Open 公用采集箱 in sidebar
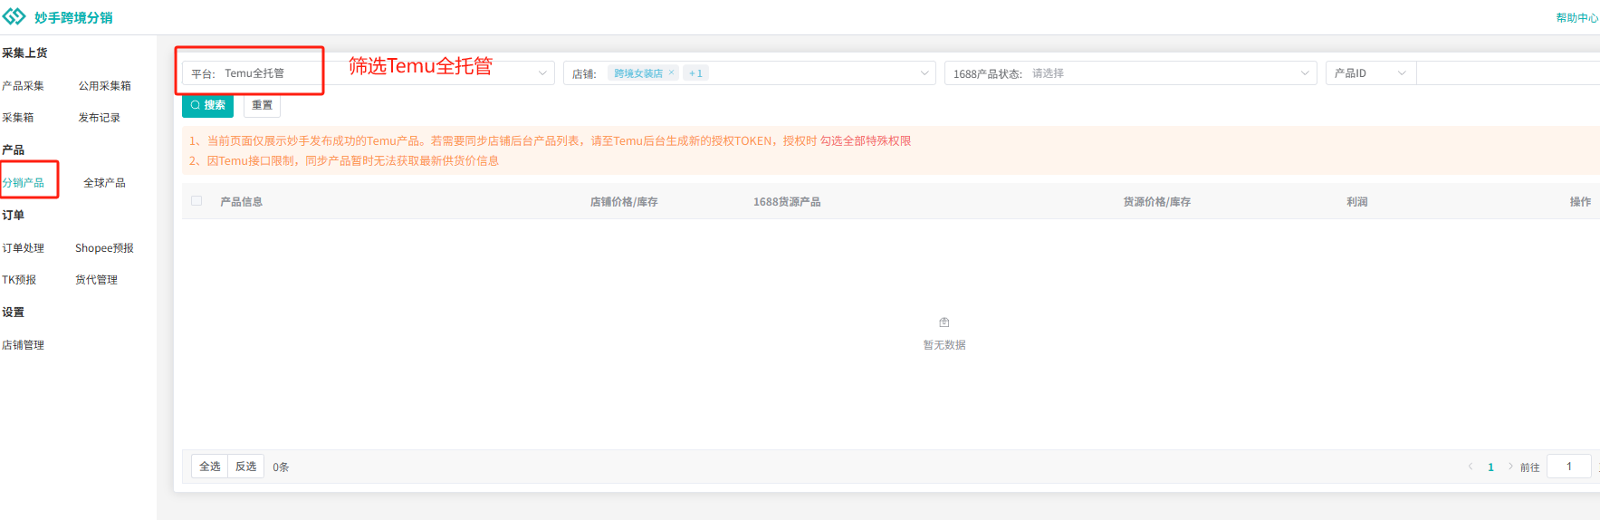The height and width of the screenshot is (520, 1600). pos(104,86)
